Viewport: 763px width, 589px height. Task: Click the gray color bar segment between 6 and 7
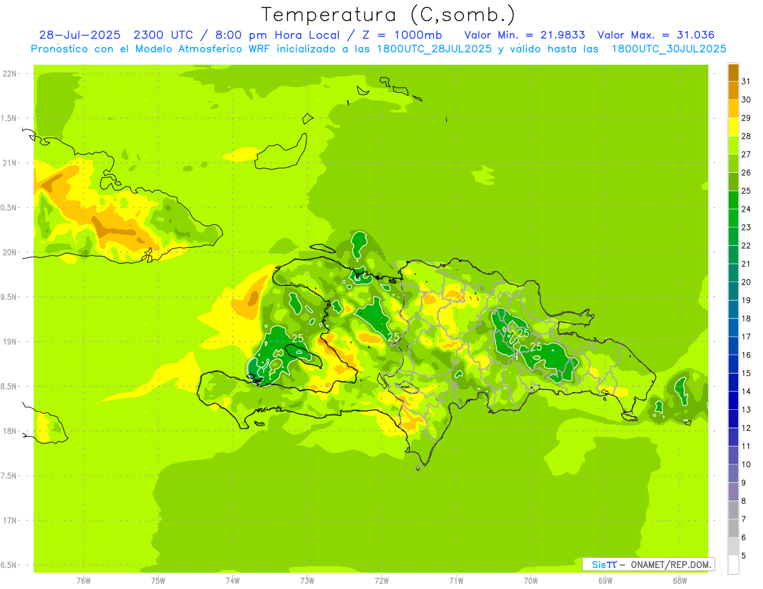coord(733,528)
